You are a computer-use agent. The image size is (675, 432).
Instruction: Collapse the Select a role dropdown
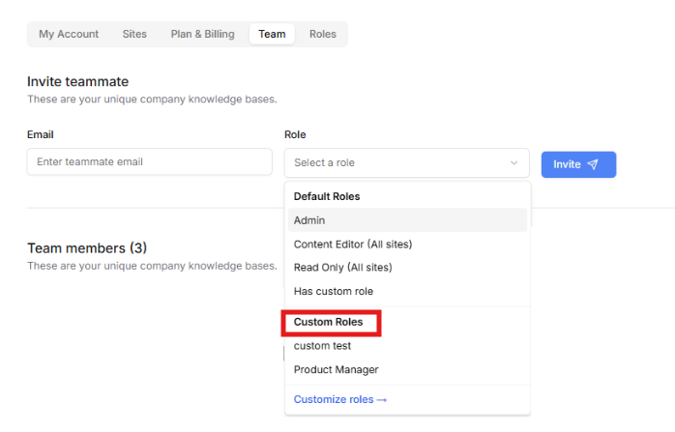click(407, 163)
